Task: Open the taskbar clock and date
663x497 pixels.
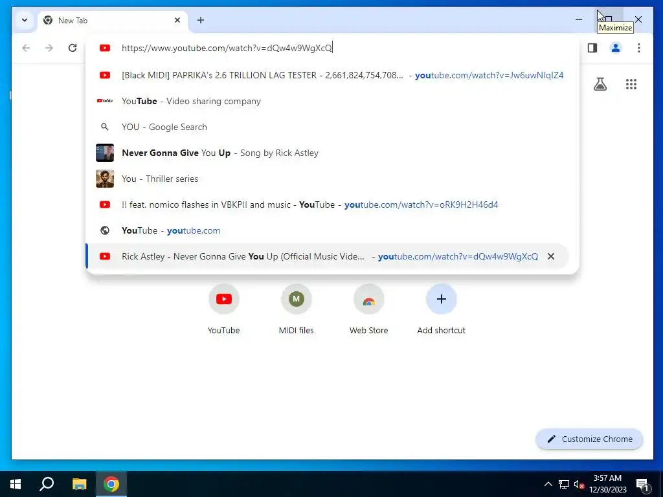Action: [x=607, y=484]
